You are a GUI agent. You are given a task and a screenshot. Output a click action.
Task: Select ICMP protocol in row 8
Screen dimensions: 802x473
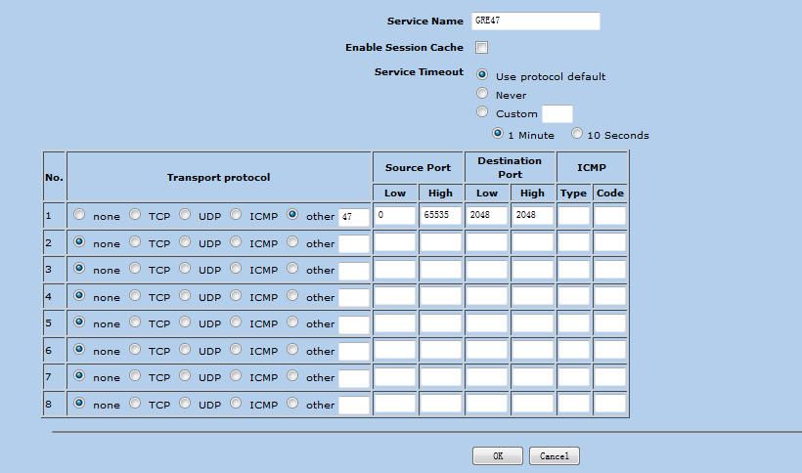point(236,403)
